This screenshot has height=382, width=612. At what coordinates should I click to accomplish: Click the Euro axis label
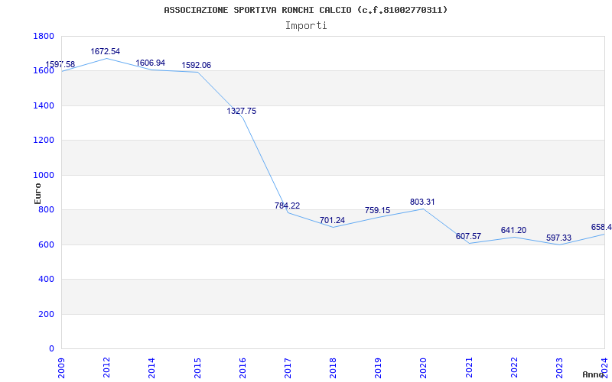[37, 193]
